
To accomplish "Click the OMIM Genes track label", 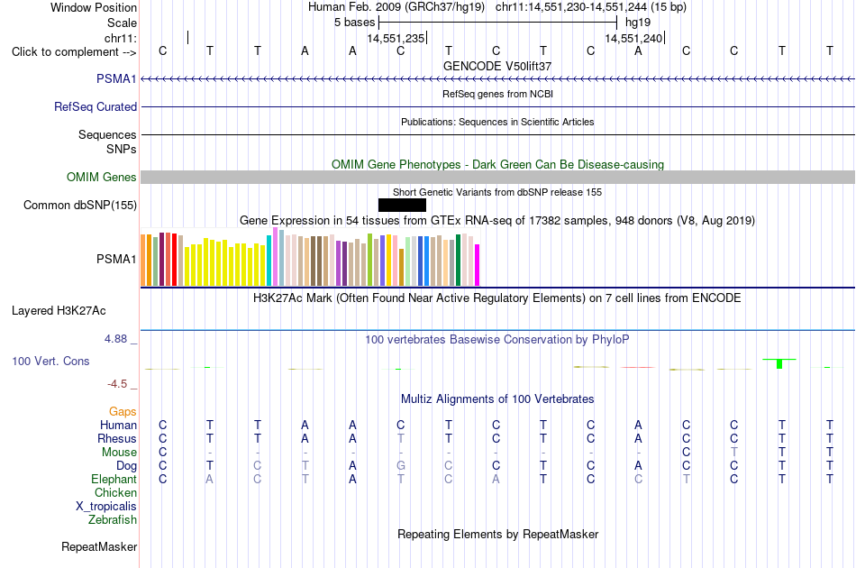I will coord(101,177).
